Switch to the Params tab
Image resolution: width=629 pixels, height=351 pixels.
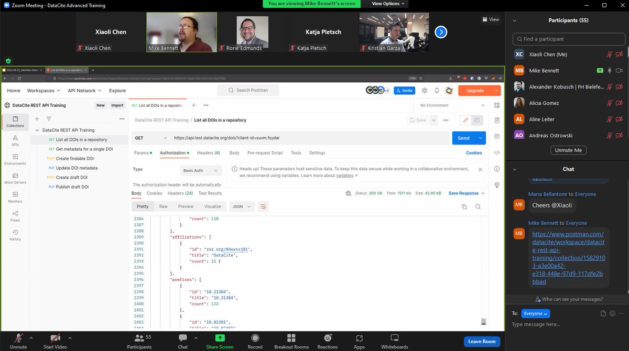coord(143,153)
